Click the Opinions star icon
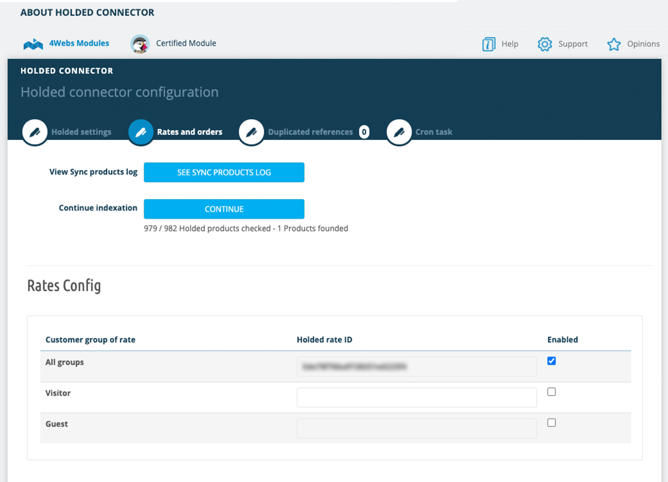 (x=614, y=44)
